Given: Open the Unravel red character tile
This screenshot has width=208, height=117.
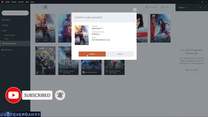Looking at the screenshot, I should coord(114,67).
